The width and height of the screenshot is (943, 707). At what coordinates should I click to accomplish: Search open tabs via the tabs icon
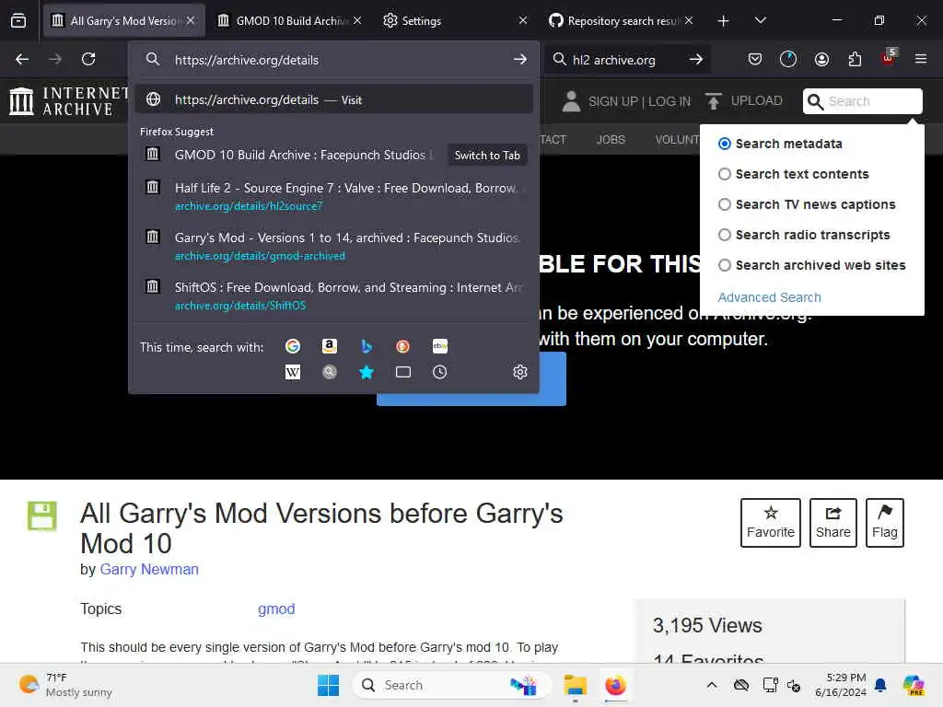[403, 372]
